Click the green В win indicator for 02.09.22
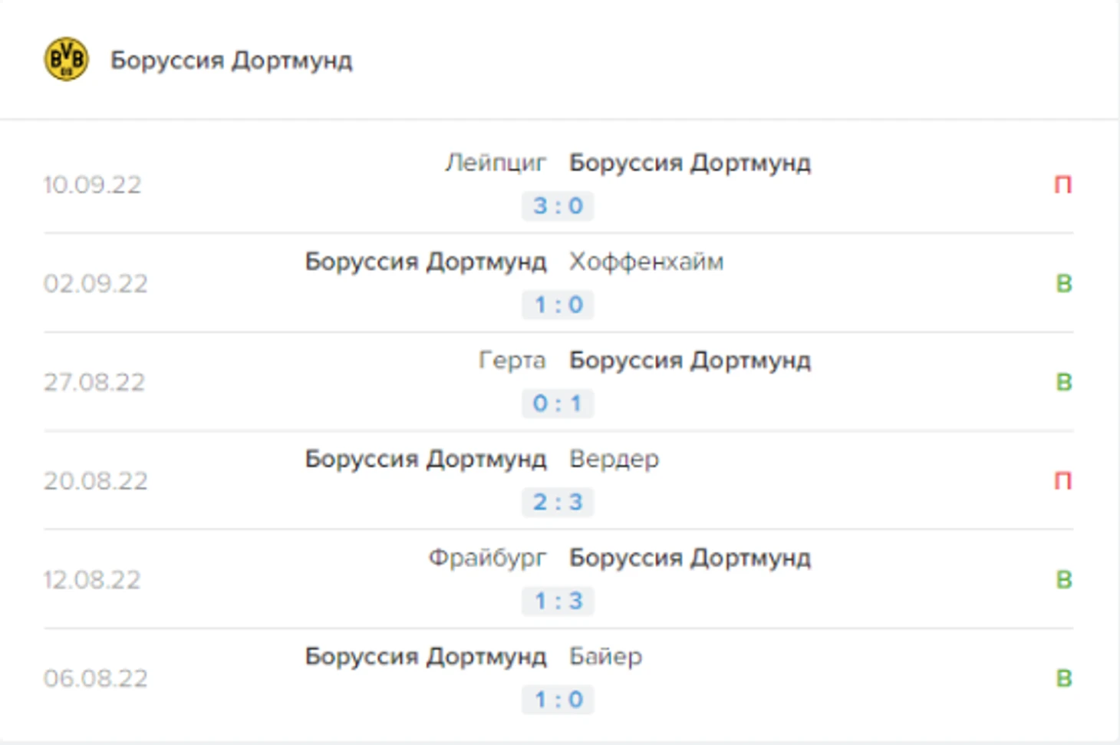Viewport: 1120px width, 745px height. click(x=1063, y=284)
